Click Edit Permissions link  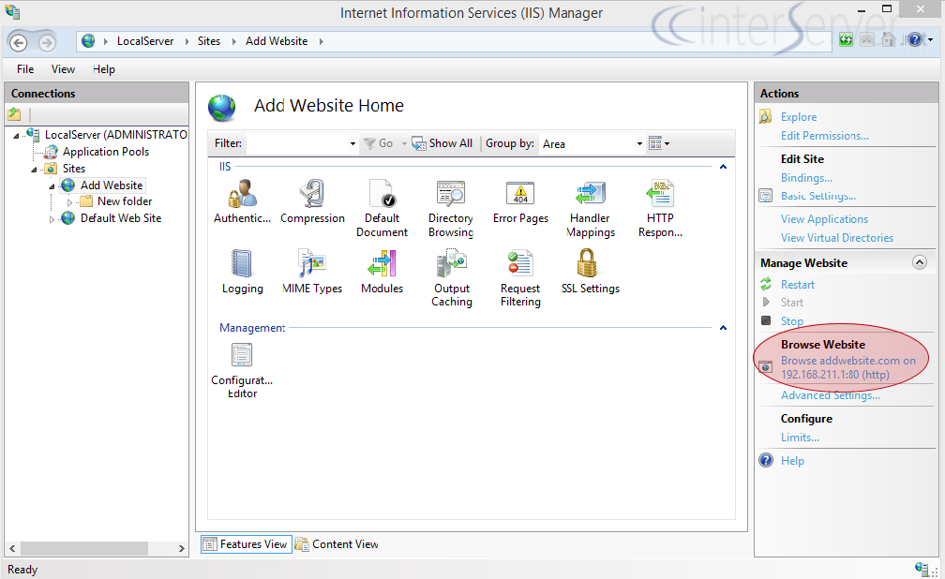(x=825, y=136)
